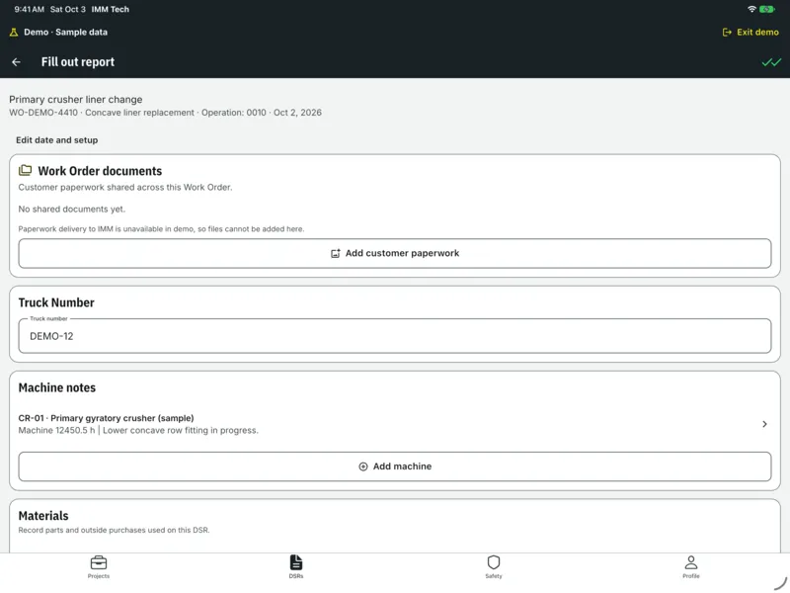Select CR-01 Primary gyratory crusher row
The height and width of the screenshot is (593, 790).
click(x=395, y=424)
